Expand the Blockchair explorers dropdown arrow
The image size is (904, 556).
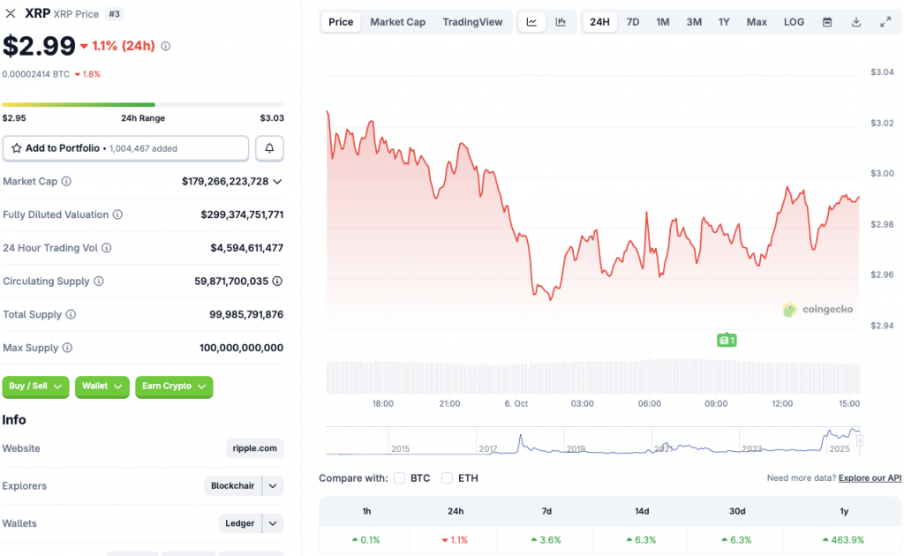pyautogui.click(x=274, y=486)
